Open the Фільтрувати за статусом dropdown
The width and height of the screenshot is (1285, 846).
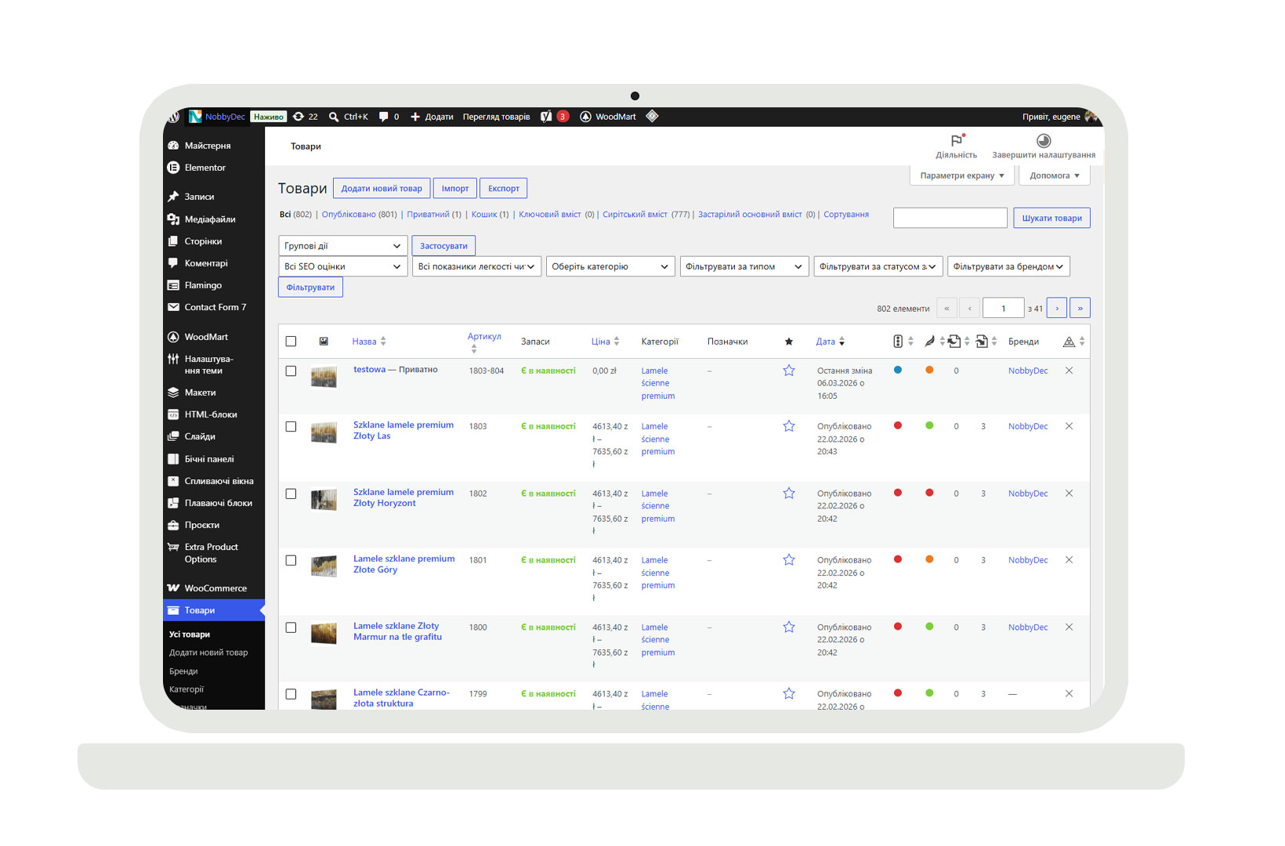pos(878,266)
